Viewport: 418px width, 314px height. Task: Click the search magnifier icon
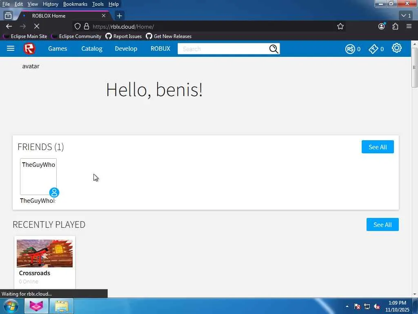click(273, 49)
